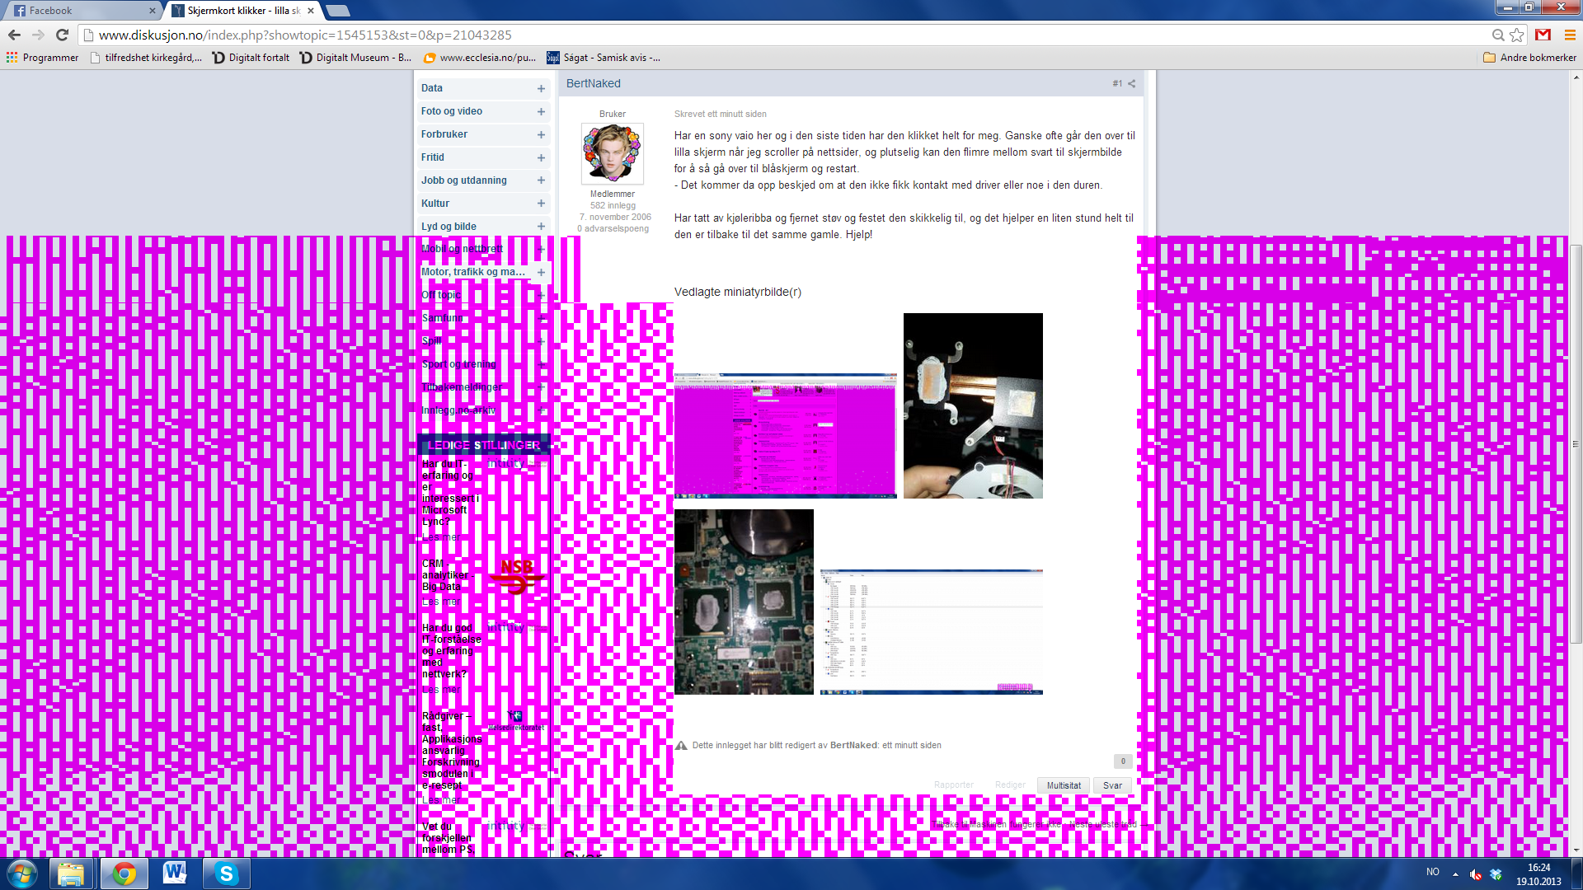Expand the Jobb og utdanning category
Viewport: 1583px width, 890px height.
[541, 180]
